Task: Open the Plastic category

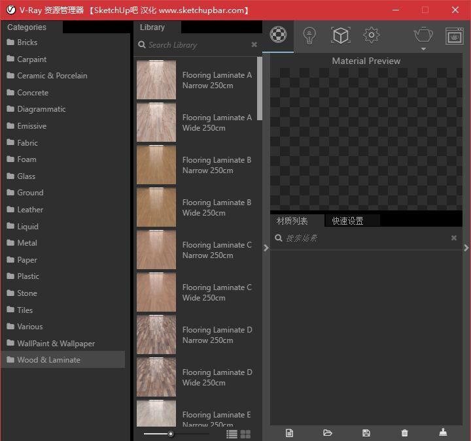Action: click(x=23, y=276)
